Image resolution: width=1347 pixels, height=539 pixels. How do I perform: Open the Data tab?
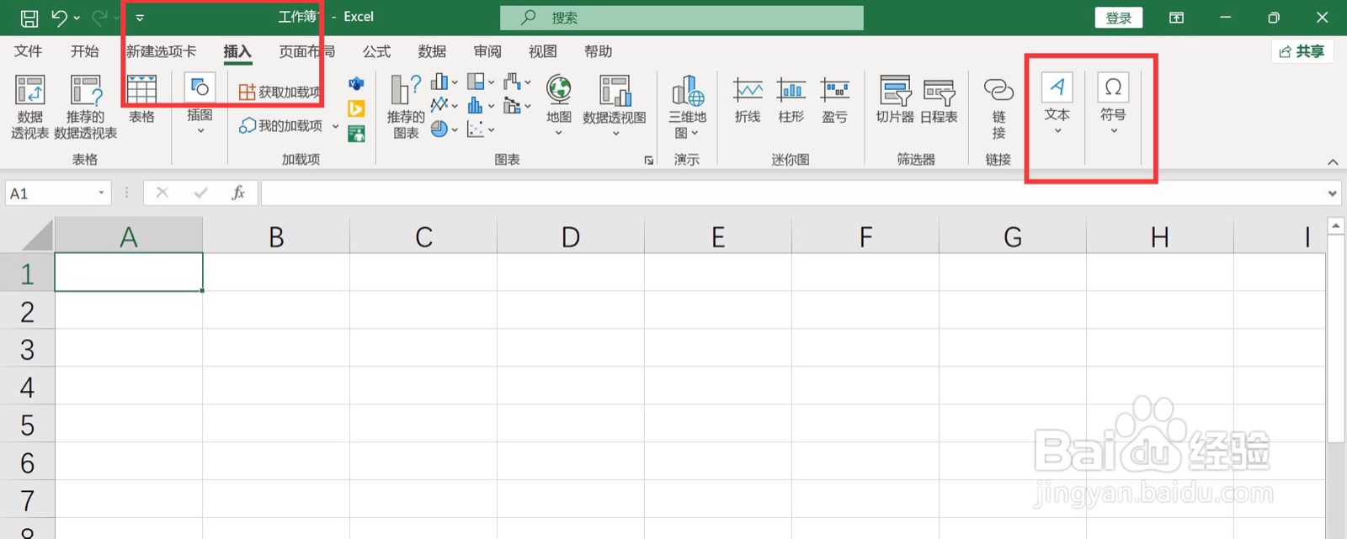432,51
